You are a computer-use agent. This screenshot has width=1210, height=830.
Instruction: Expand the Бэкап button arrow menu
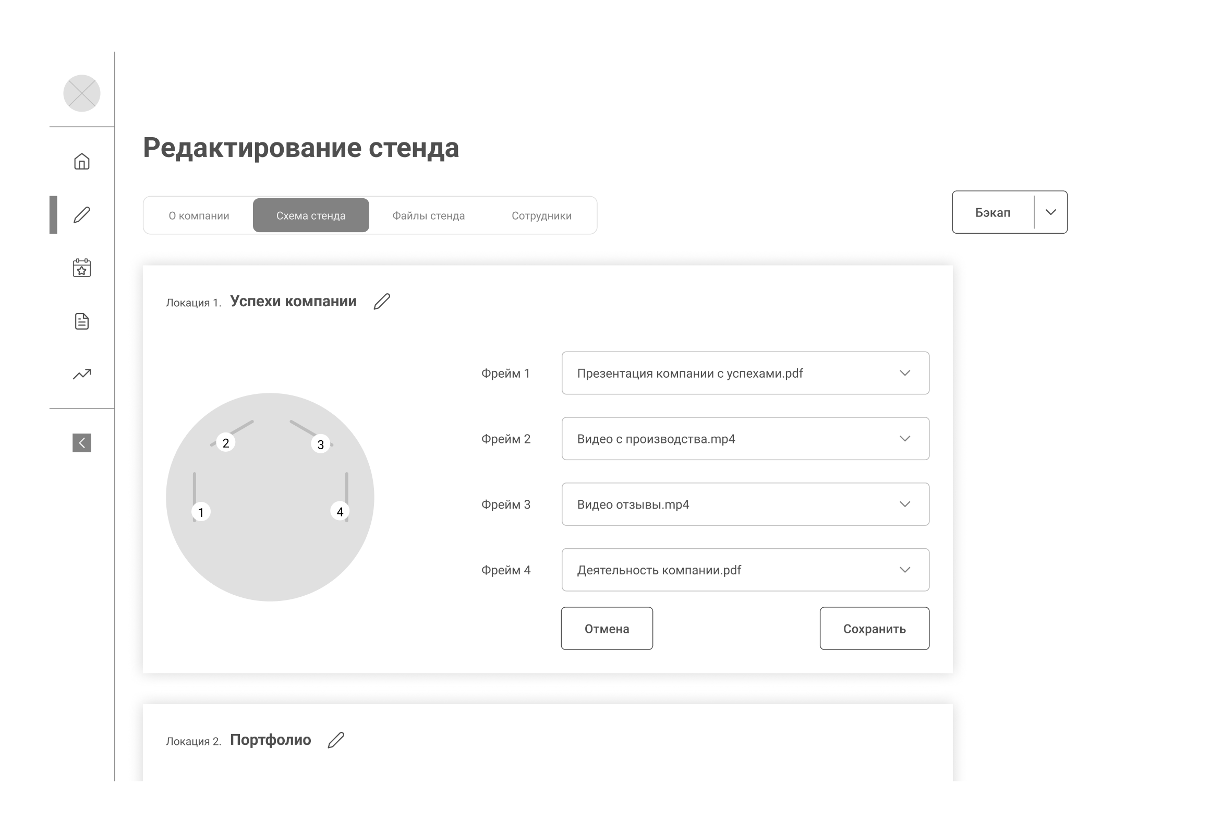(1050, 212)
